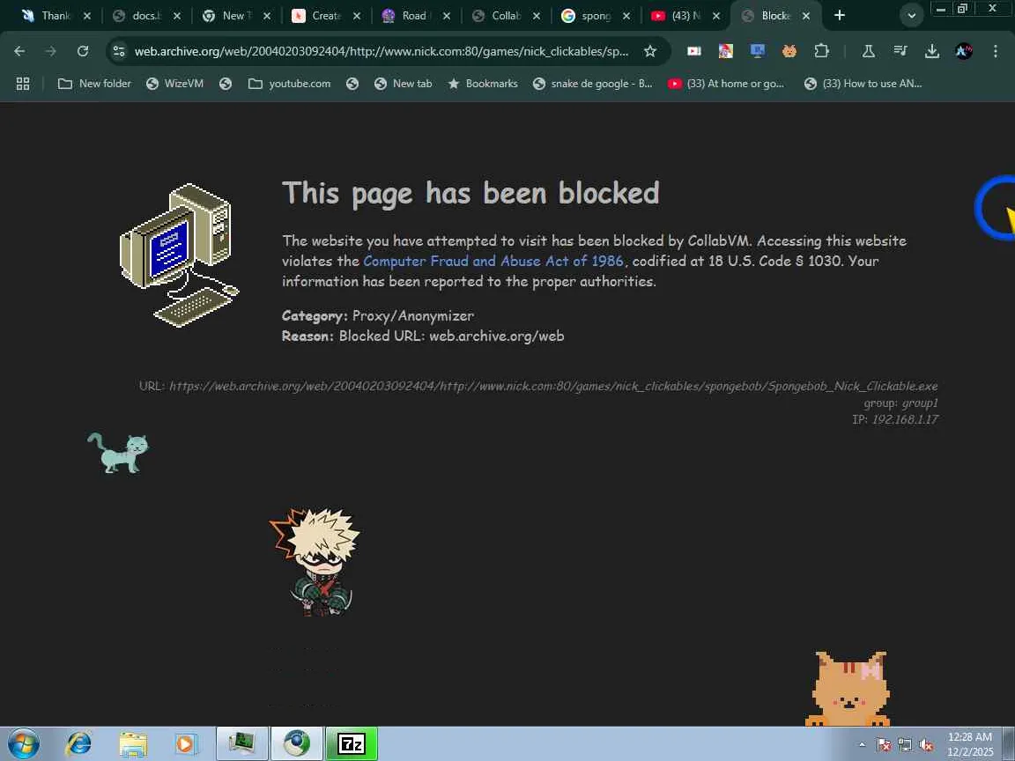Open the Extensions puzzle icon
1015x761 pixels.
pyautogui.click(x=821, y=51)
